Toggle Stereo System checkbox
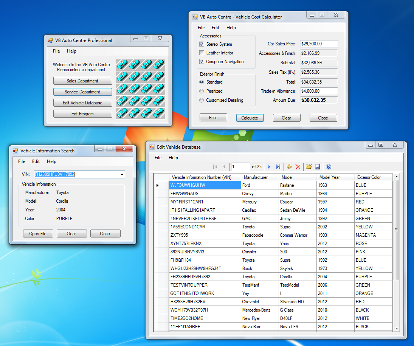The width and height of the screenshot is (414, 346). tap(202, 44)
